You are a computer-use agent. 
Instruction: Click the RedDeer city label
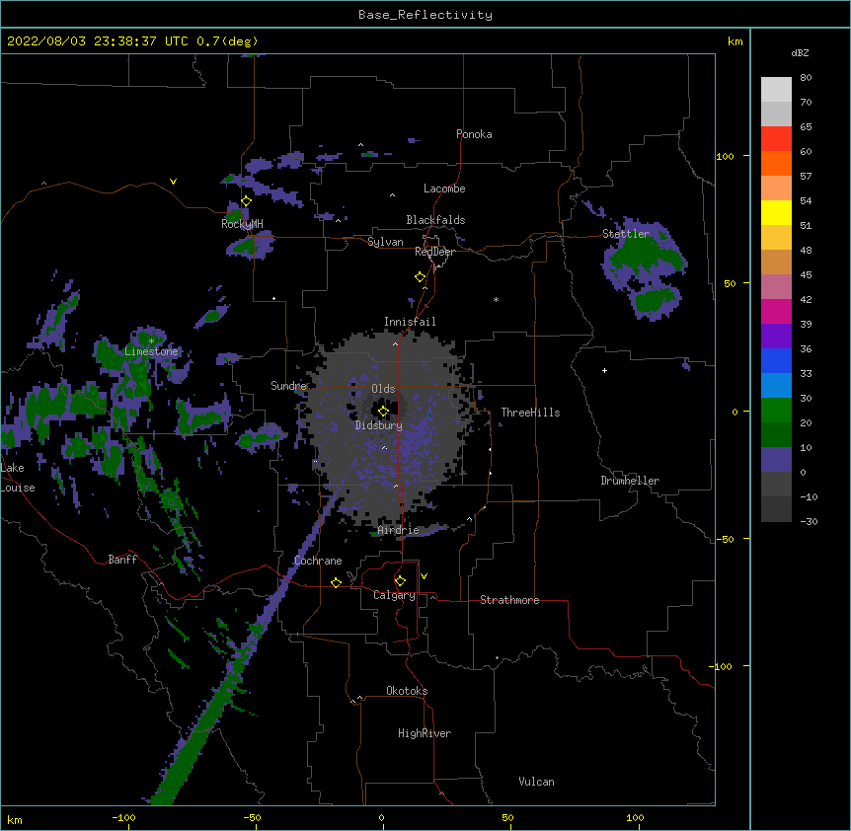pos(434,252)
